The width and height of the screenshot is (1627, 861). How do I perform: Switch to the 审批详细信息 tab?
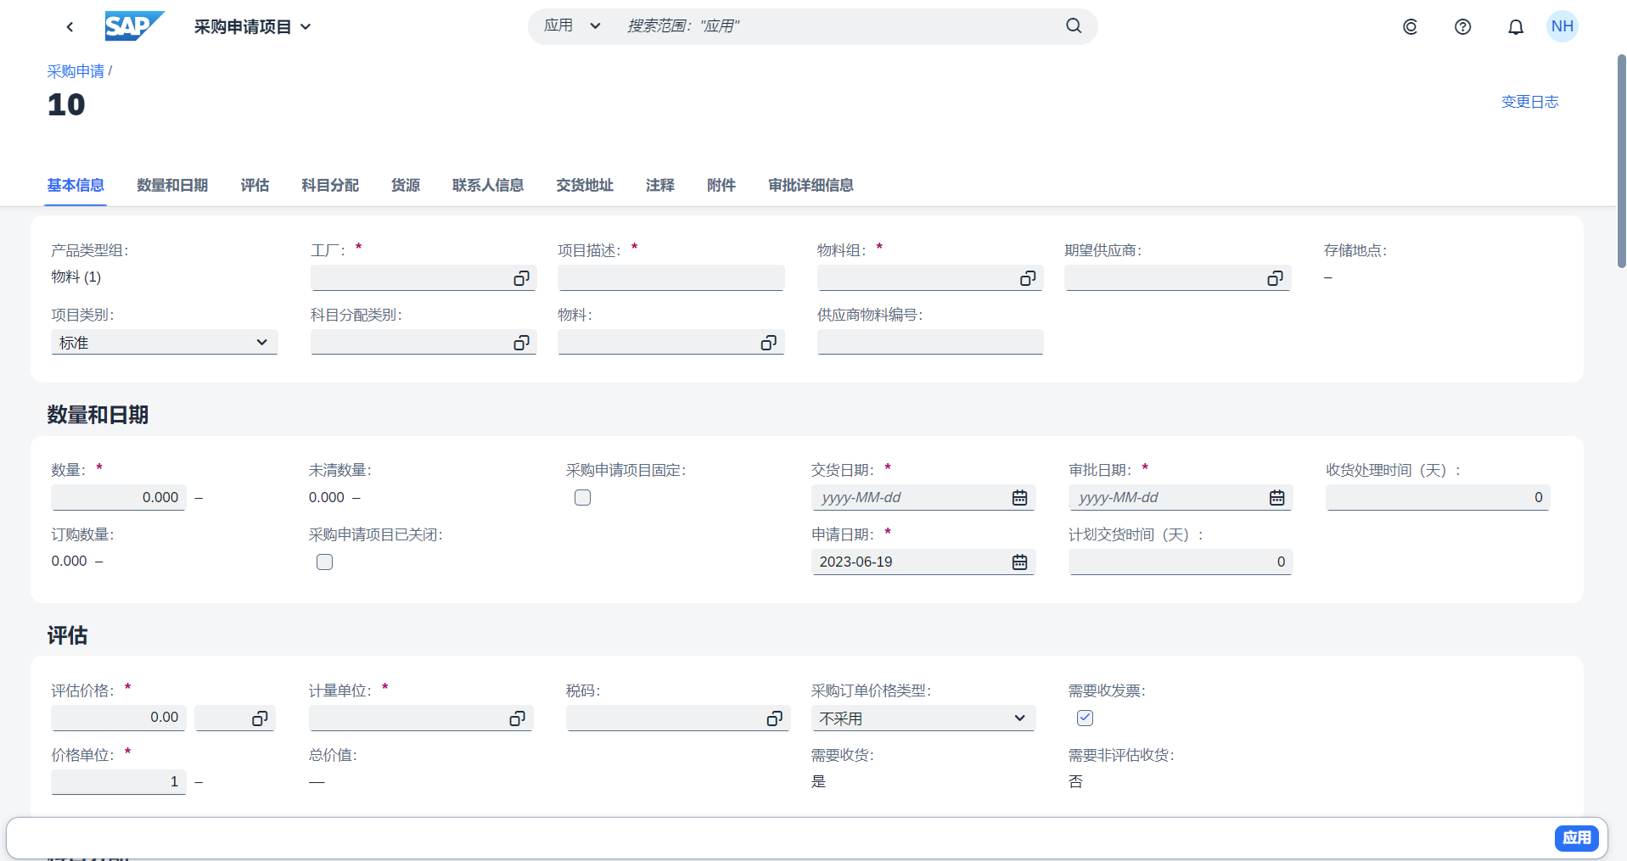click(810, 185)
